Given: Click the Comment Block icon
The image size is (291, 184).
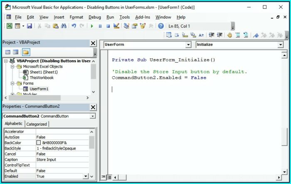Looking at the screenshot, I should (237, 35).
